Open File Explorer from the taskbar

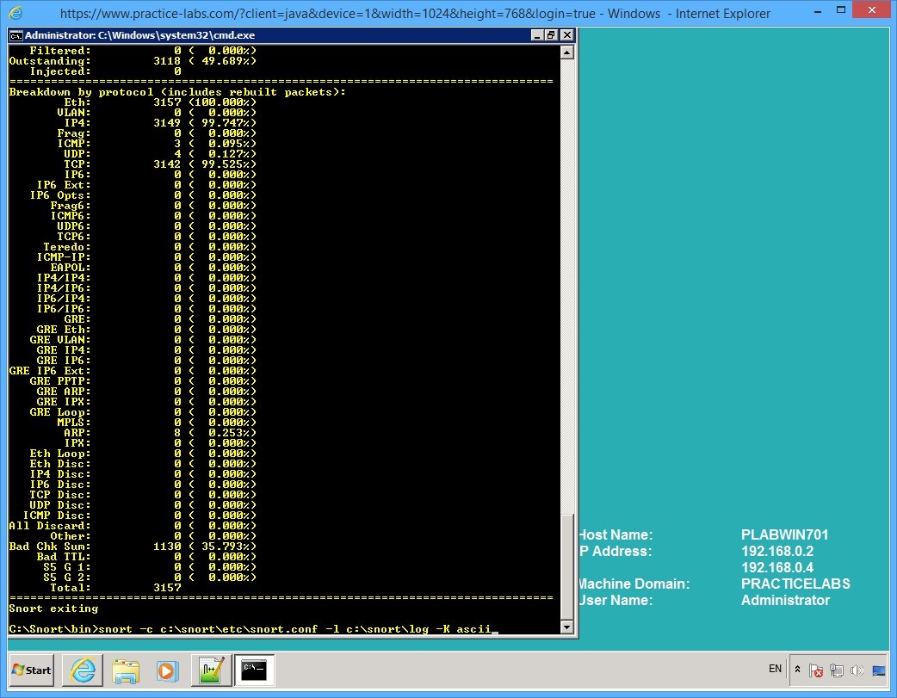click(126, 670)
